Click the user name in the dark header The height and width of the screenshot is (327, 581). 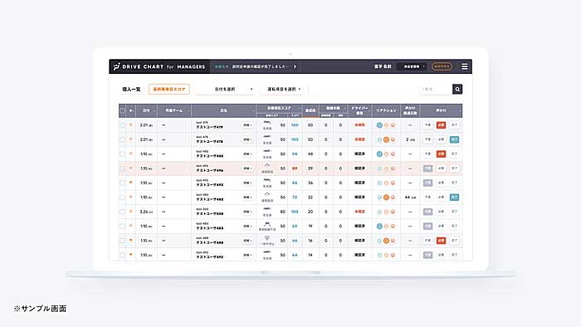[383, 66]
